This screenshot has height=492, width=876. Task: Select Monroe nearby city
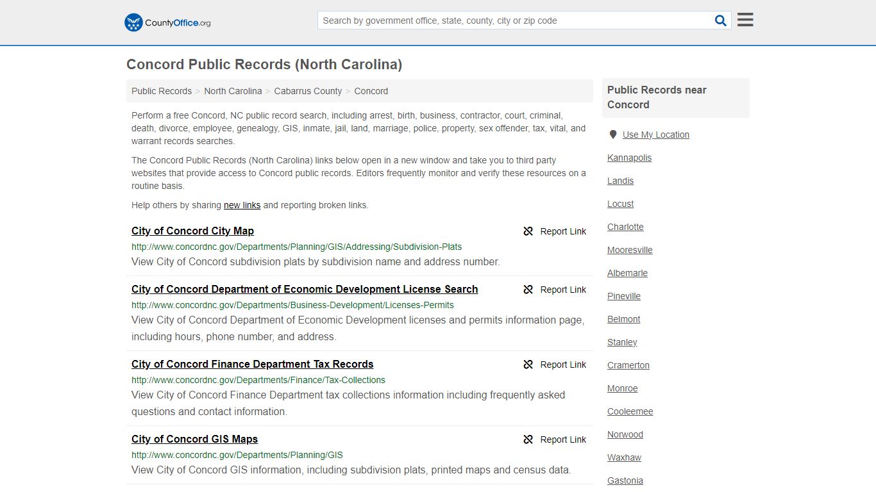pos(622,388)
